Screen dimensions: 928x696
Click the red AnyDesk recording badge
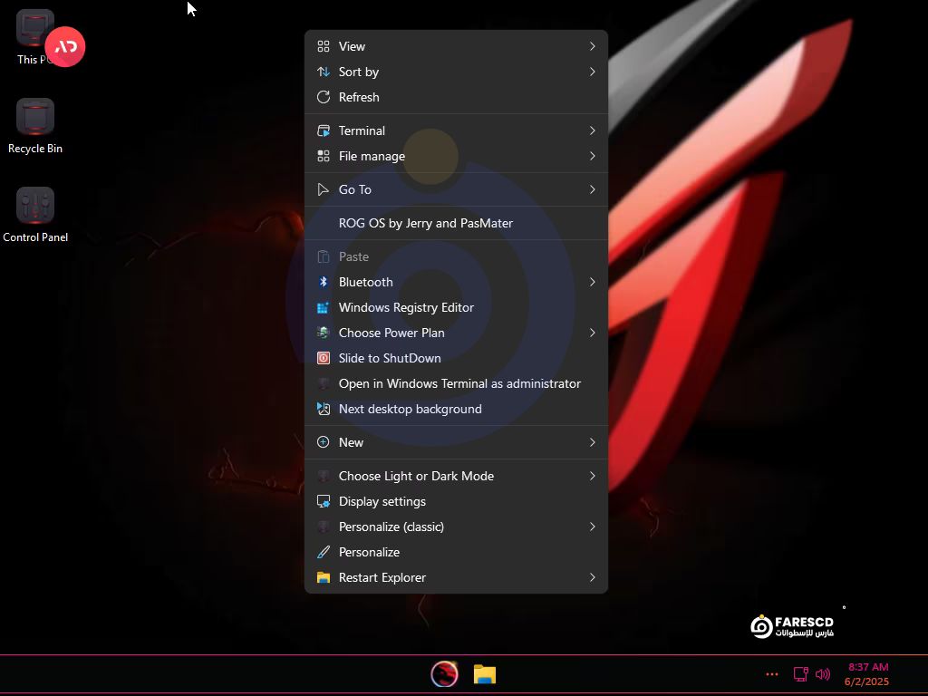pos(65,47)
